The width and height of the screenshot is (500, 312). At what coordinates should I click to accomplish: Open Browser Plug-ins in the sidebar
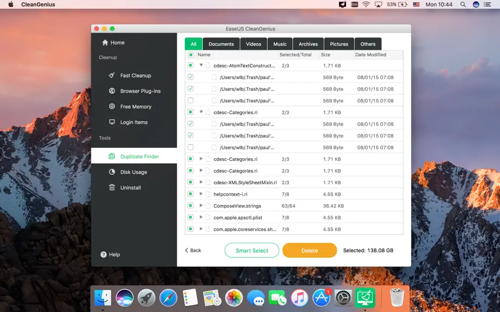pyautogui.click(x=134, y=91)
